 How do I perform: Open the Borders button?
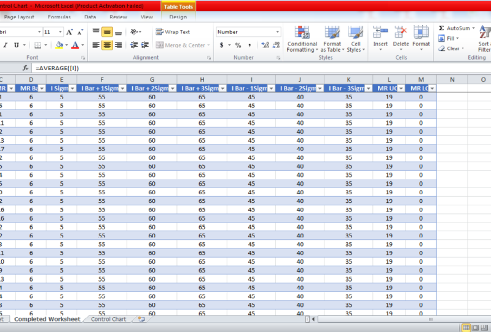pos(38,45)
